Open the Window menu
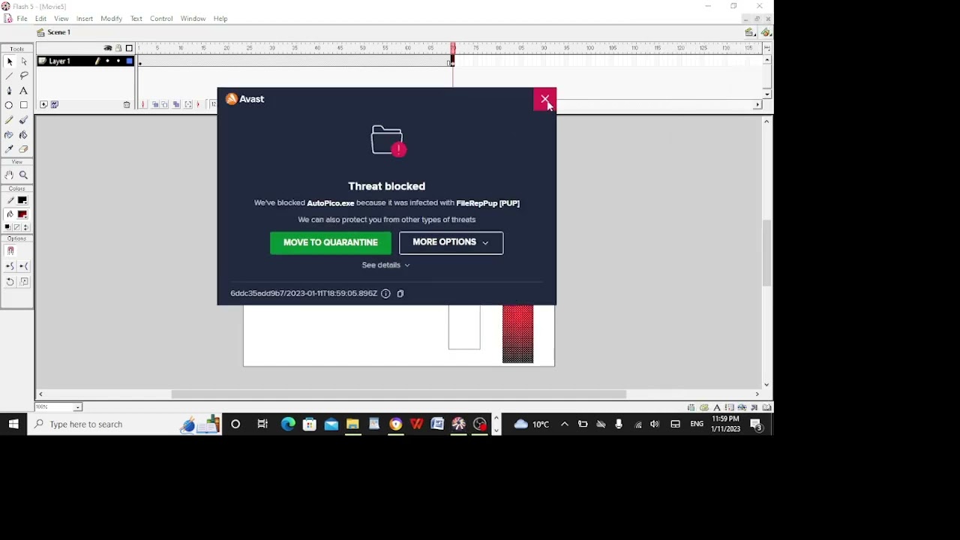Viewport: 960px width, 540px height. tap(193, 19)
